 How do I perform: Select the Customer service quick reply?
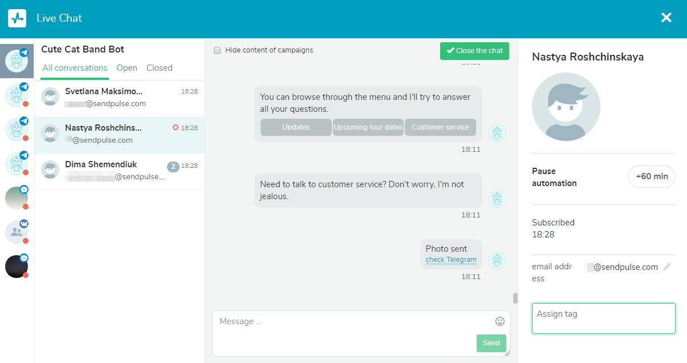440,127
